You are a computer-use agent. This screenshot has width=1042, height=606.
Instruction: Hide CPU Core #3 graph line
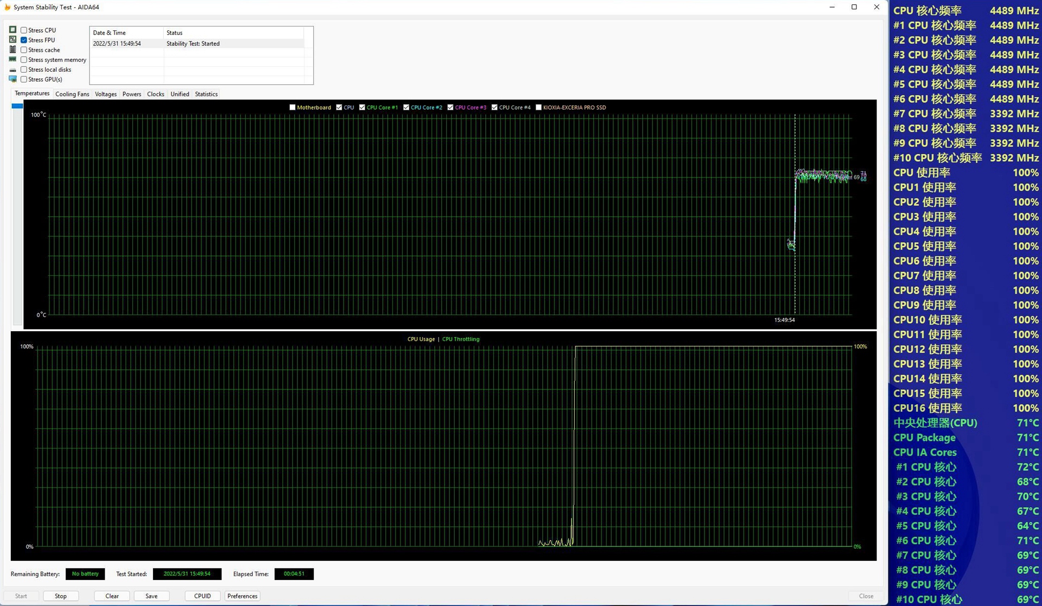coord(450,108)
